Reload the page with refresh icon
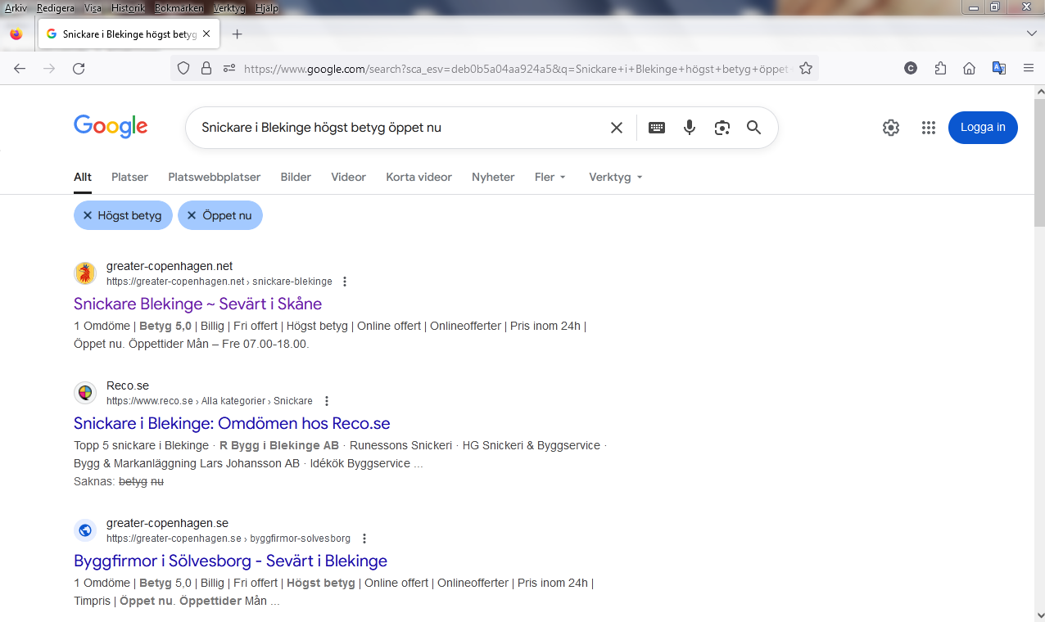This screenshot has width=1045, height=622. (x=79, y=69)
